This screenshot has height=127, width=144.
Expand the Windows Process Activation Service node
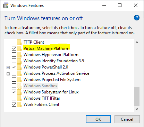8,74
